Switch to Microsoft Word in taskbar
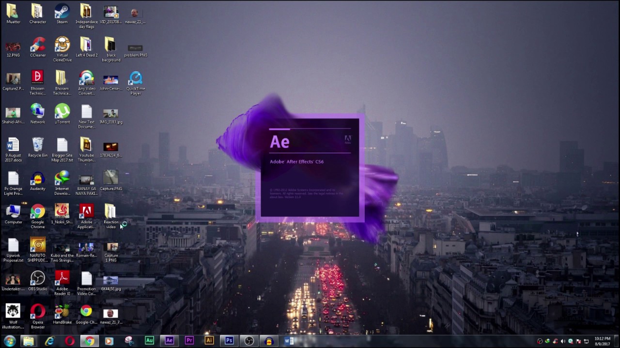The image size is (620, 348). [x=289, y=341]
